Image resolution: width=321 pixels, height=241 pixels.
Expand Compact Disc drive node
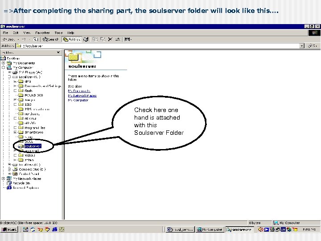click(x=9, y=169)
